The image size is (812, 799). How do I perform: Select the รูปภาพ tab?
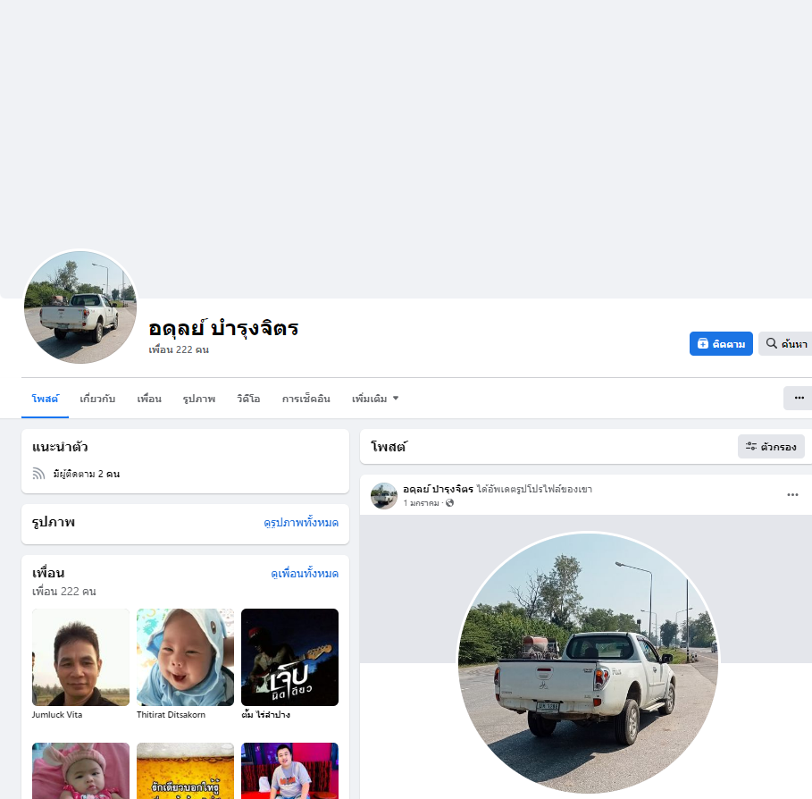click(199, 399)
